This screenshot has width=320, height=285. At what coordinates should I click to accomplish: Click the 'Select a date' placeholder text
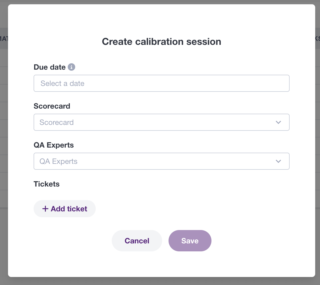[x=62, y=84]
